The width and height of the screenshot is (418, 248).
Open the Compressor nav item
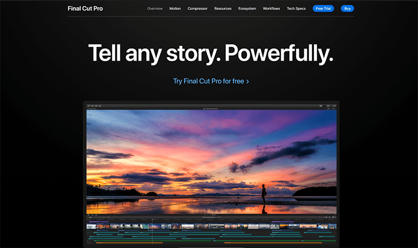click(x=197, y=9)
